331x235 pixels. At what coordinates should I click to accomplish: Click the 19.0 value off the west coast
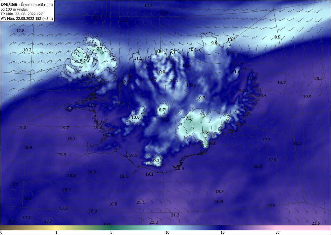click(22, 127)
